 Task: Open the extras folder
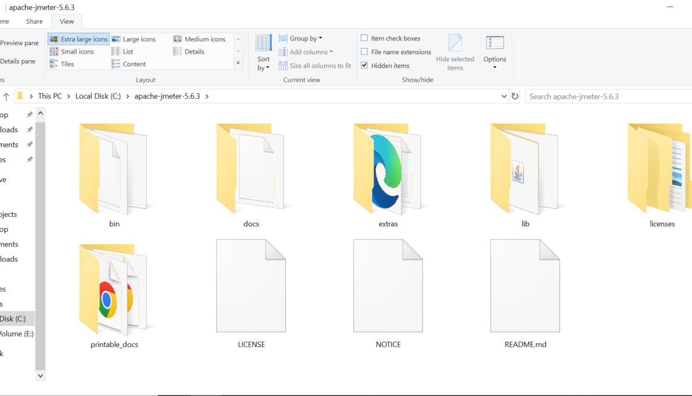coord(388,170)
